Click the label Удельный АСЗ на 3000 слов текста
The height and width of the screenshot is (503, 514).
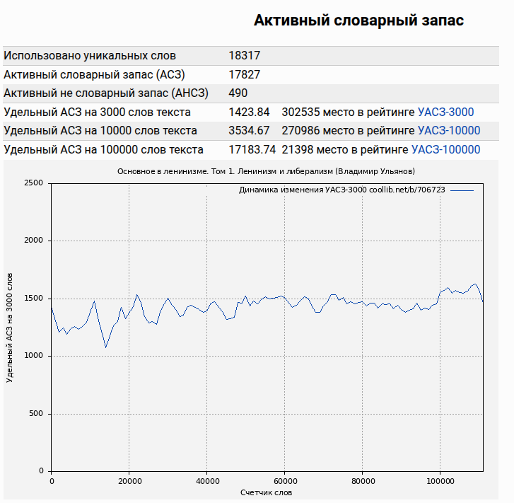point(97,112)
